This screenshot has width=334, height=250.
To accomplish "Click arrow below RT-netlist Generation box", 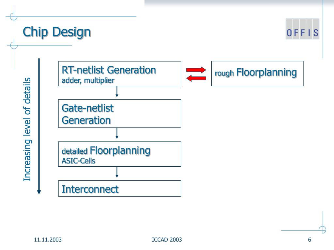I will (x=117, y=92).
